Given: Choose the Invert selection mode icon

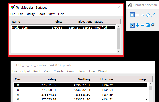Looking at the screenshot, I should pyautogui.click(x=148, y=25).
